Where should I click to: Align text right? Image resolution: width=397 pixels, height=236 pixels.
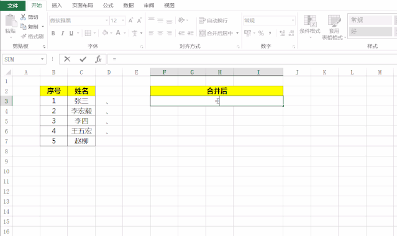click(170, 33)
